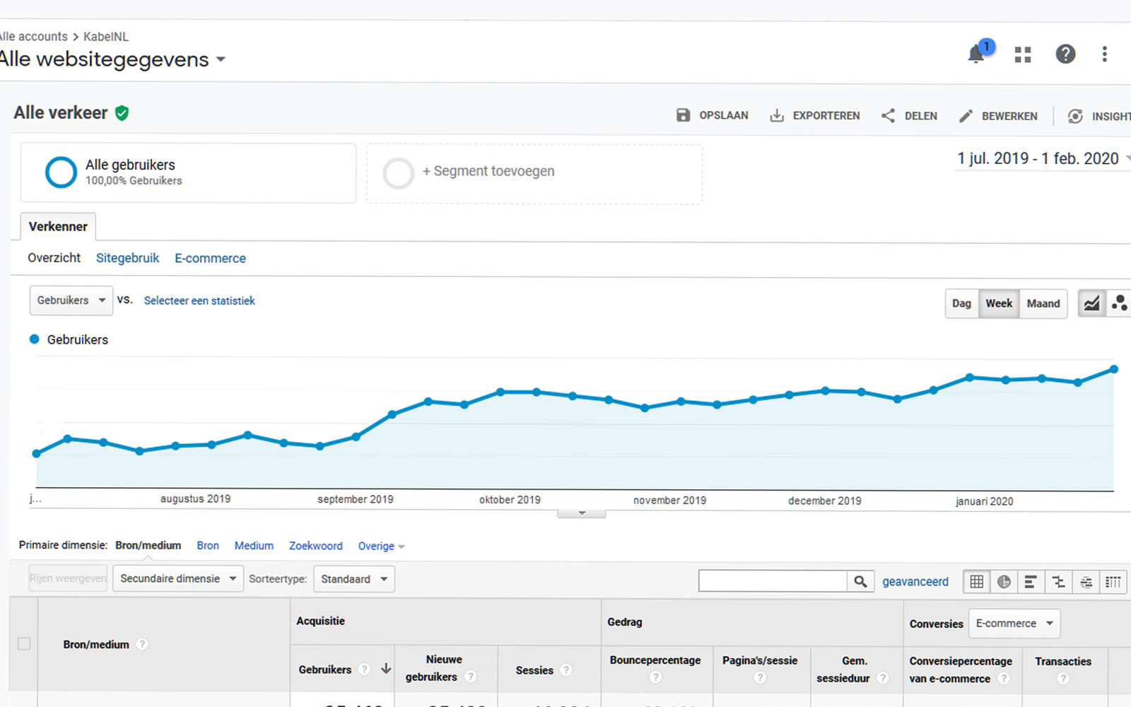1131x707 pixels.
Task: Click help icon next to Gem. sessieduur
Action: (x=883, y=678)
